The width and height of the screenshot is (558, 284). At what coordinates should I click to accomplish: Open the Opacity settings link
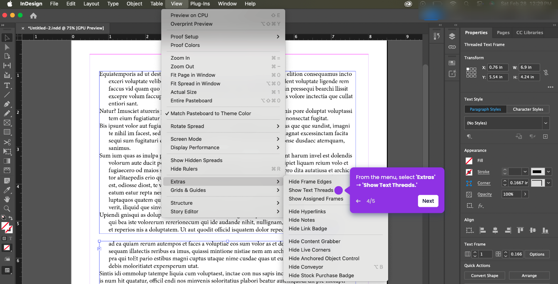pyautogui.click(x=485, y=194)
